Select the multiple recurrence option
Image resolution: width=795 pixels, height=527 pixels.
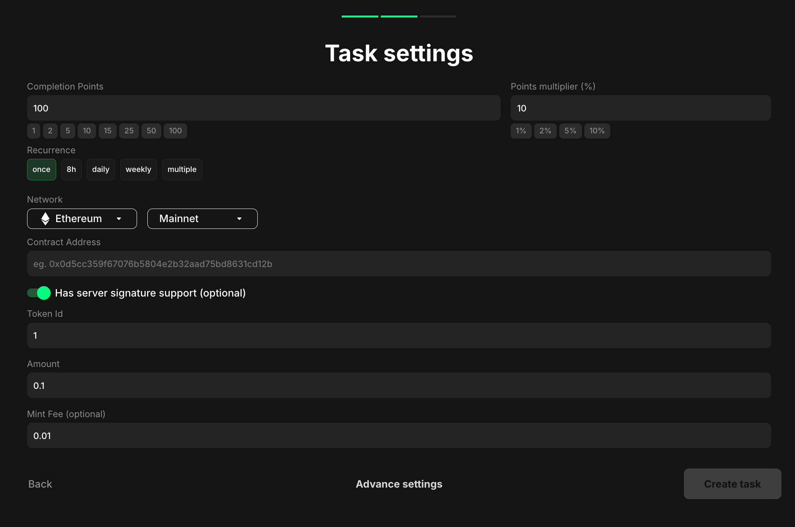[x=182, y=170]
